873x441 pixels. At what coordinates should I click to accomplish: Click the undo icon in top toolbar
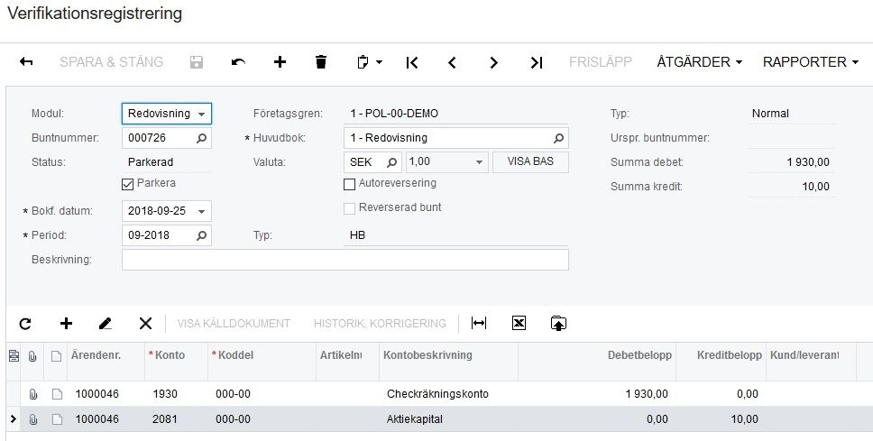click(x=238, y=62)
